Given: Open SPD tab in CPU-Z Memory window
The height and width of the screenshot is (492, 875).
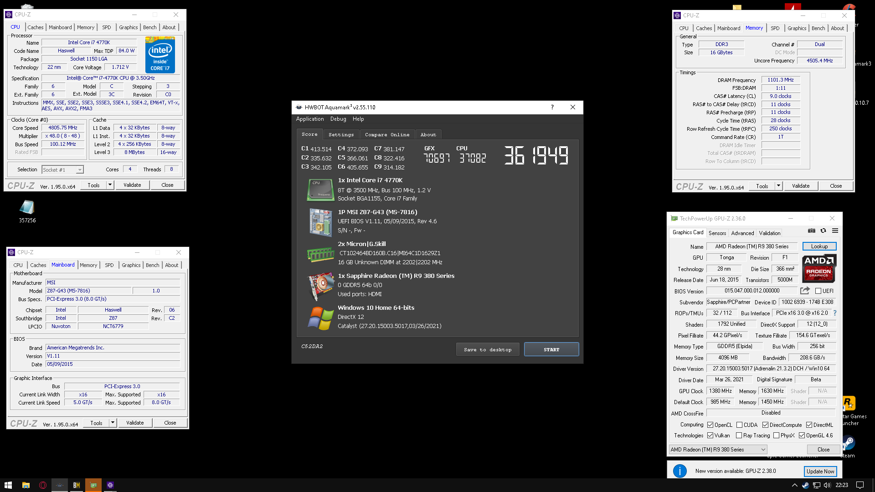Looking at the screenshot, I should (x=775, y=28).
